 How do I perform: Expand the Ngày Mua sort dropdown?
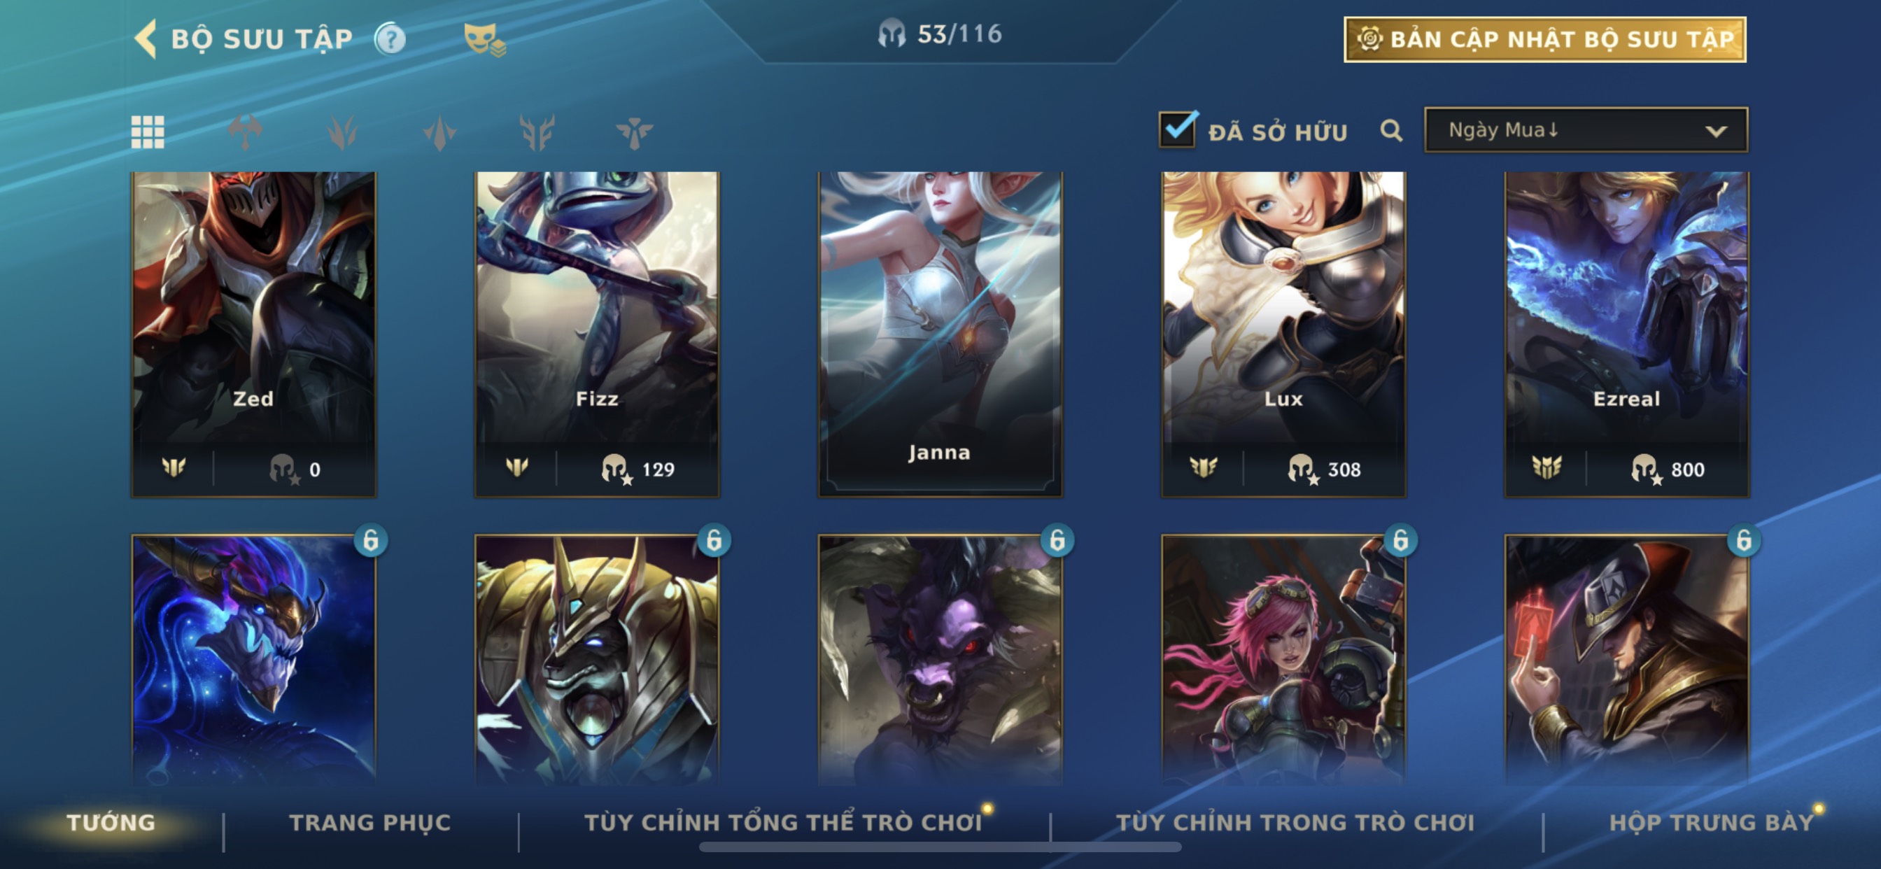(x=1586, y=130)
